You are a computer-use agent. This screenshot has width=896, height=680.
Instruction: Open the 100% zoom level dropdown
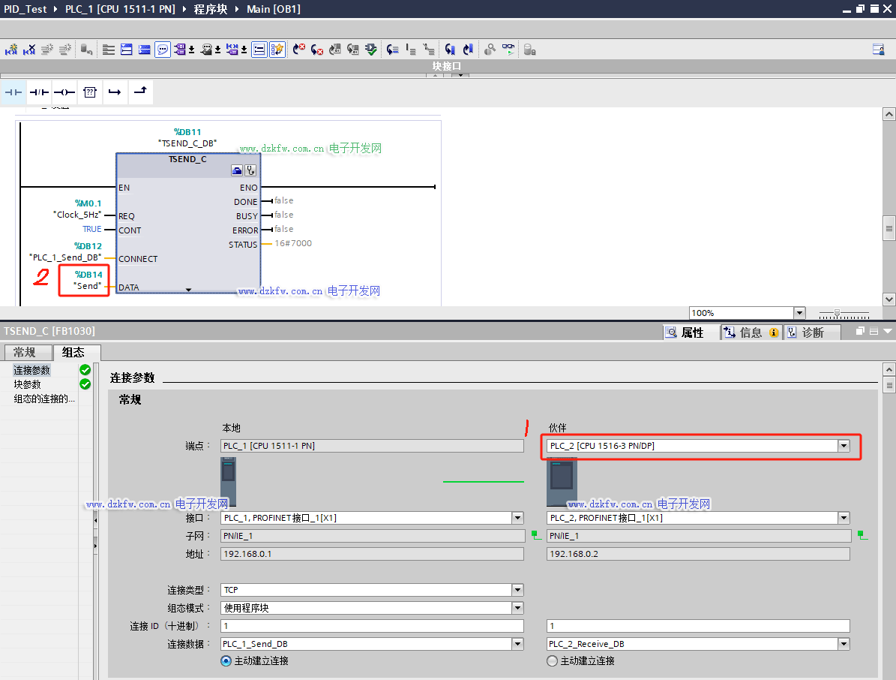799,313
